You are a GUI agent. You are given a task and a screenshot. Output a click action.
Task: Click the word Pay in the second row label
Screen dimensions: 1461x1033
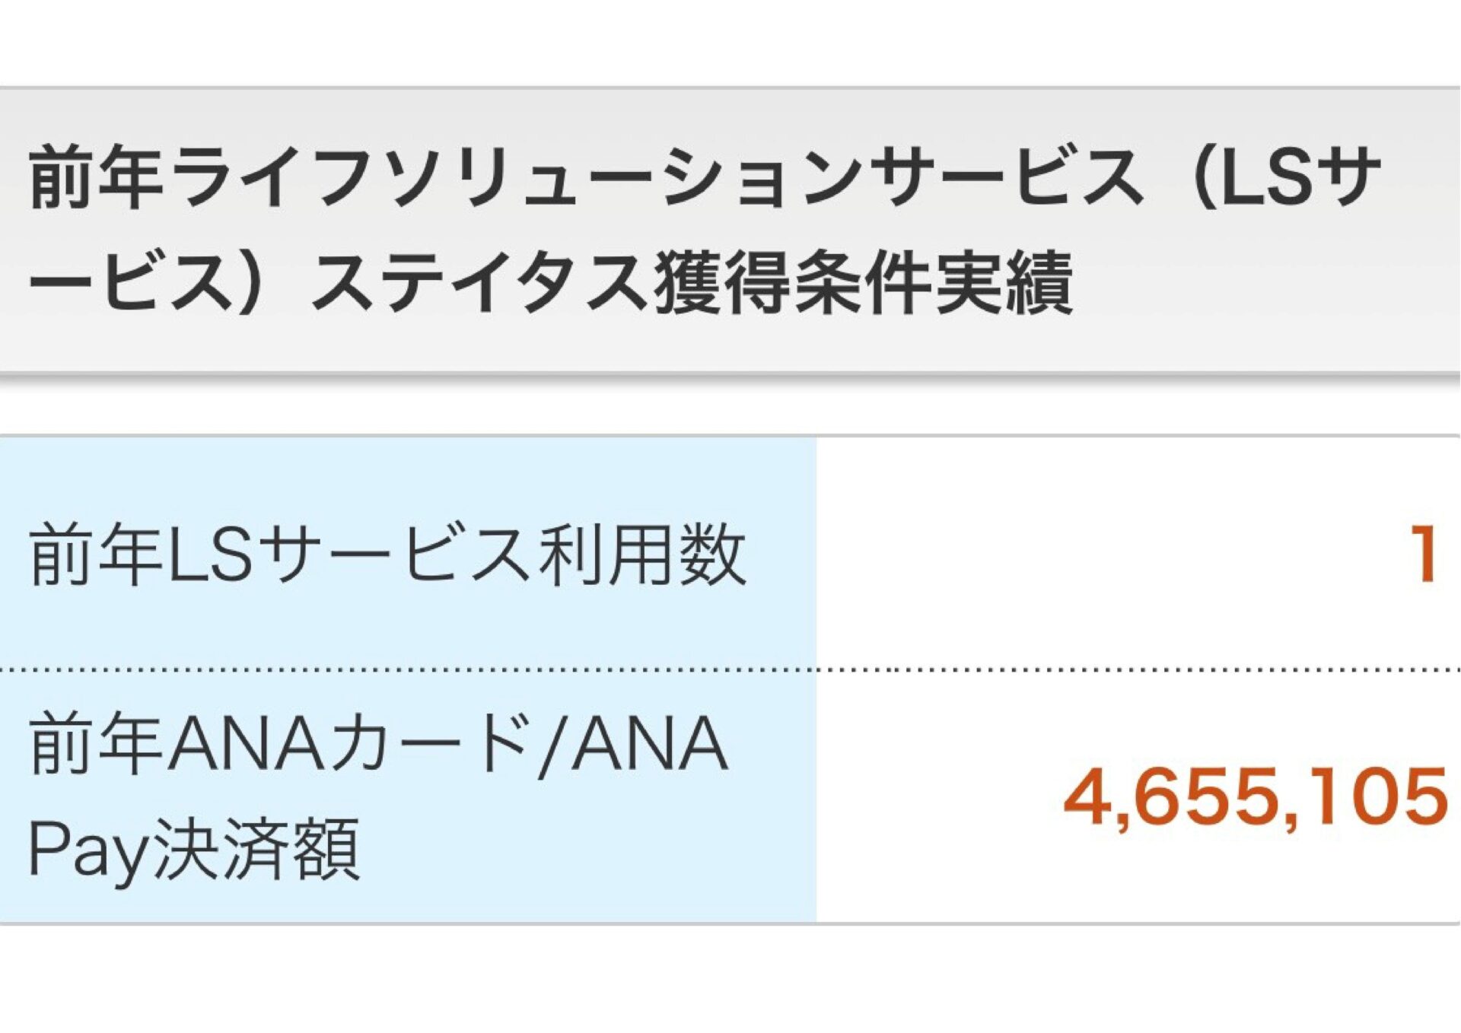click(86, 850)
